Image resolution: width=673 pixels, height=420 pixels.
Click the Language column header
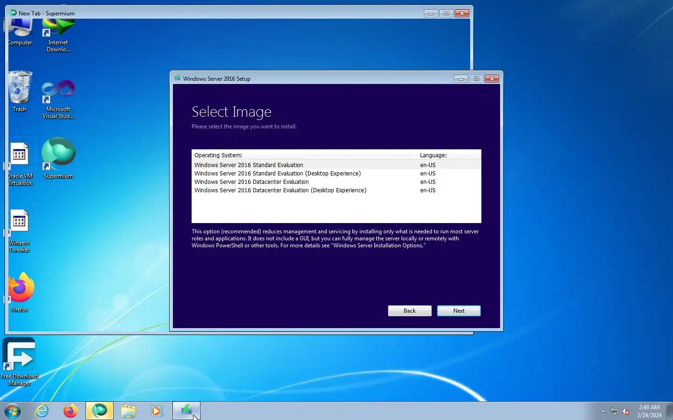[449, 155]
